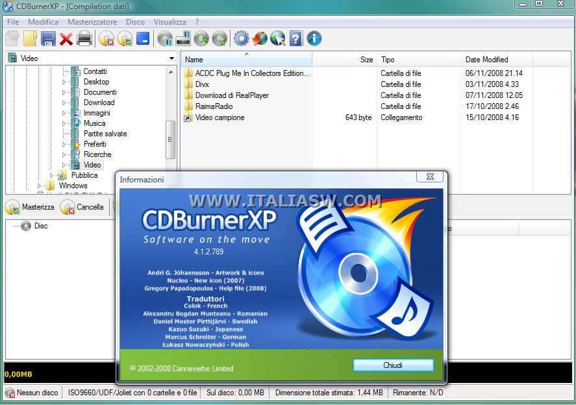Image resolution: width=576 pixels, height=405 pixels.
Task: Click the disc icon with green down arrow
Action: click(x=201, y=38)
